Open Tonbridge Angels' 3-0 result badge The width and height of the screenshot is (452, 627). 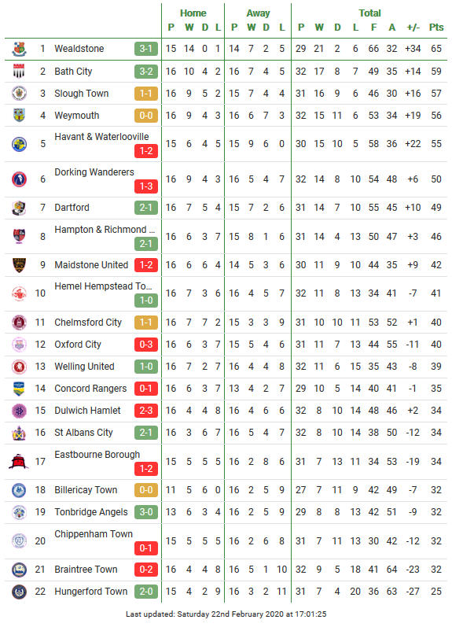[x=146, y=512]
